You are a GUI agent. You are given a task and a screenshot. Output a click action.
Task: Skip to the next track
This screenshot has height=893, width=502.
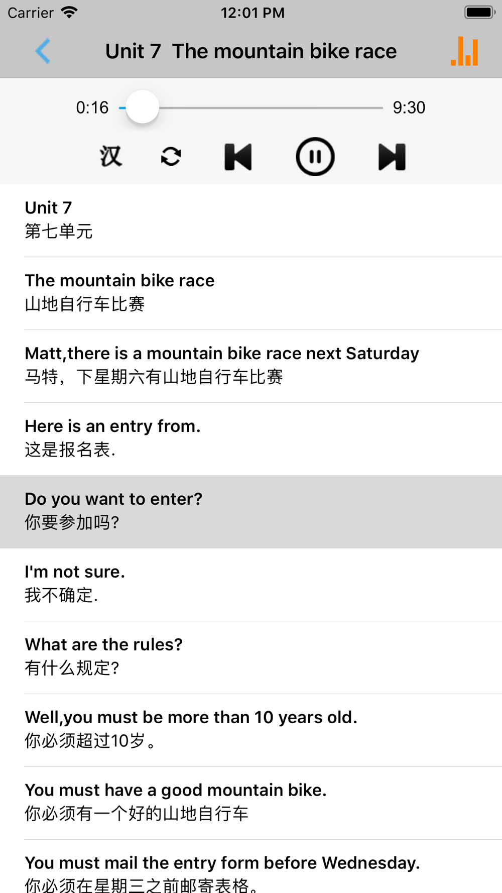[x=392, y=157]
